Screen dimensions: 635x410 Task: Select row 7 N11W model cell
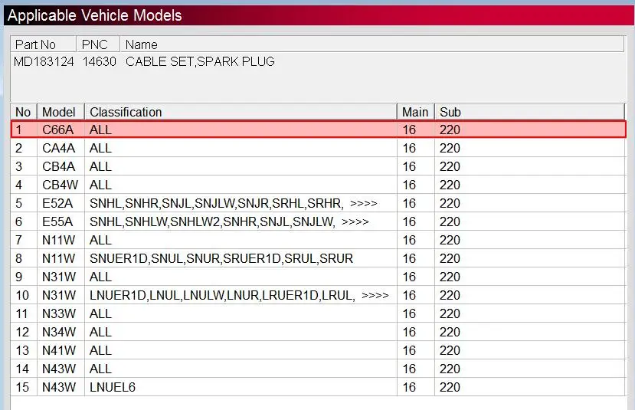[59, 240]
